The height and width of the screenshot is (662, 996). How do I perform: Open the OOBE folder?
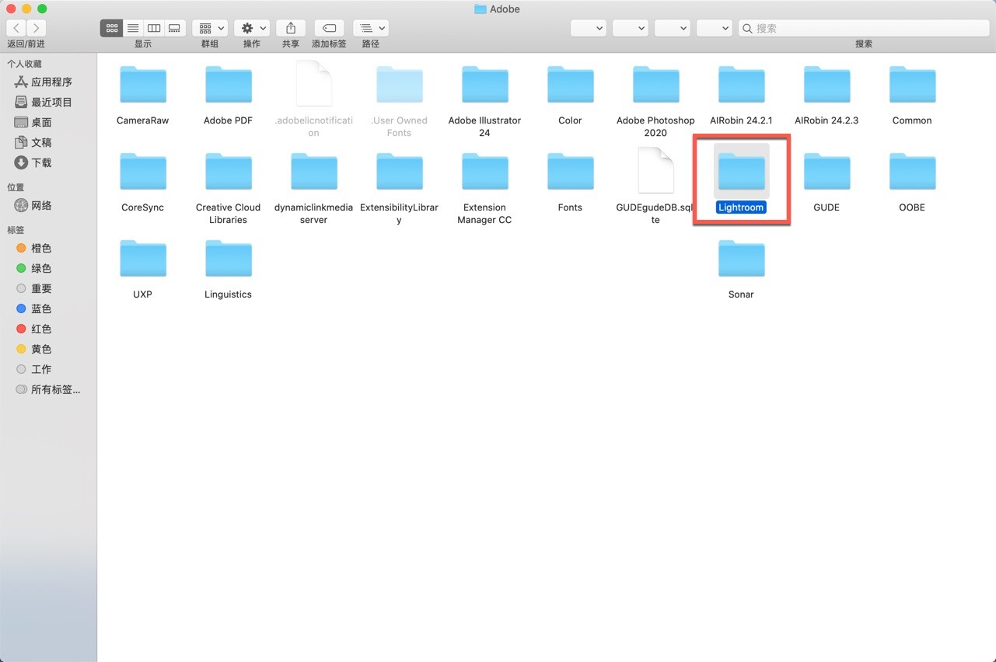(912, 172)
